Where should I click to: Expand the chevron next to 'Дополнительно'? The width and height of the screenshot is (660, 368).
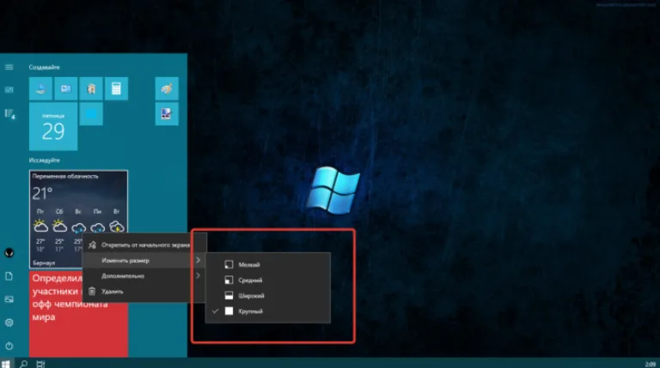coord(199,276)
